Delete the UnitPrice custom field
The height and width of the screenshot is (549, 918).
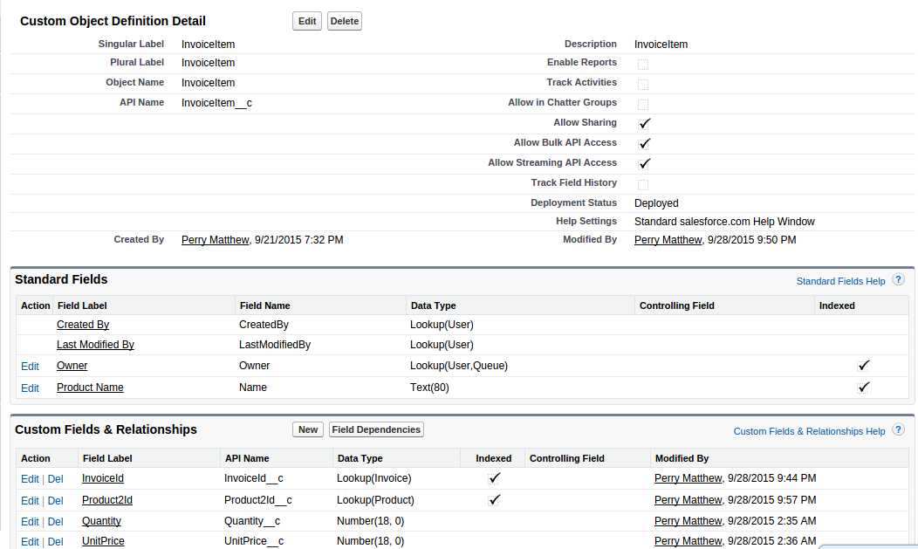coord(56,542)
